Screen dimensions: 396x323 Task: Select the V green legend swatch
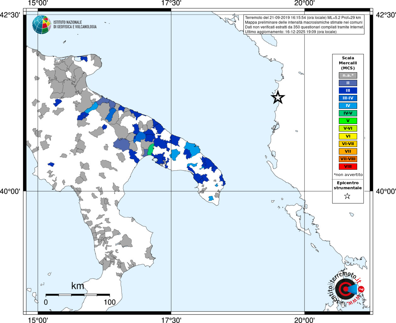[x=348, y=121]
